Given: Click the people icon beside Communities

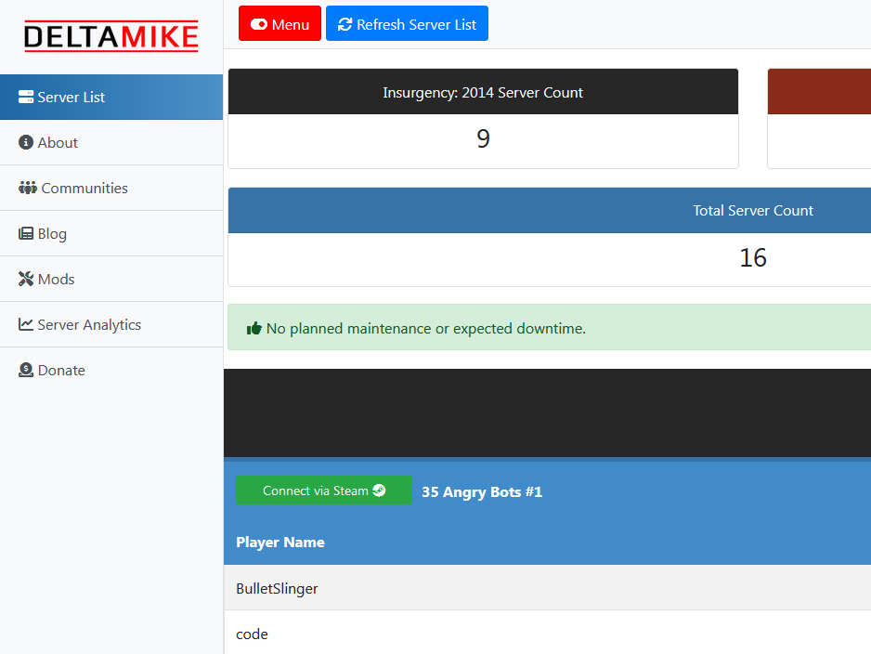Looking at the screenshot, I should pos(28,188).
